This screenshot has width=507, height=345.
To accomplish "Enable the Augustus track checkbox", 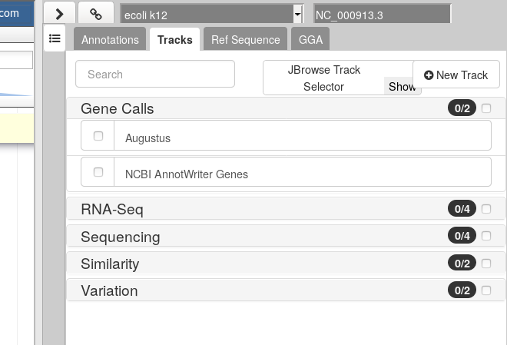I will pyautogui.click(x=98, y=136).
